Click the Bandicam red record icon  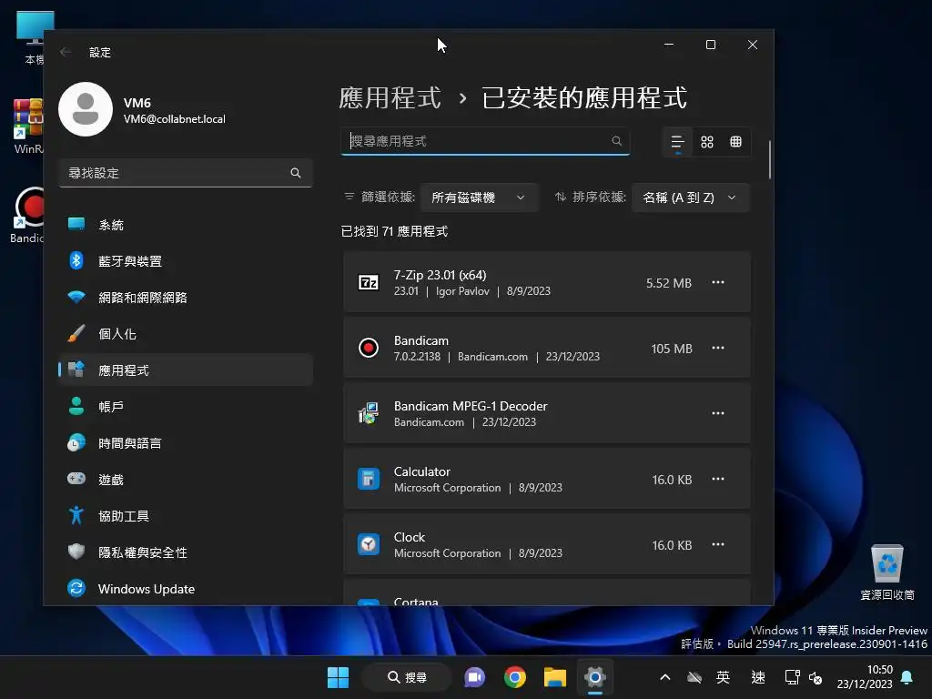[x=369, y=348]
